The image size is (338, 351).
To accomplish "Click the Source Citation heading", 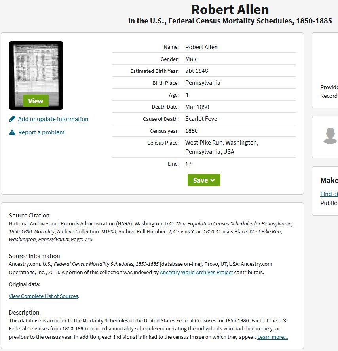I will [29, 216].
